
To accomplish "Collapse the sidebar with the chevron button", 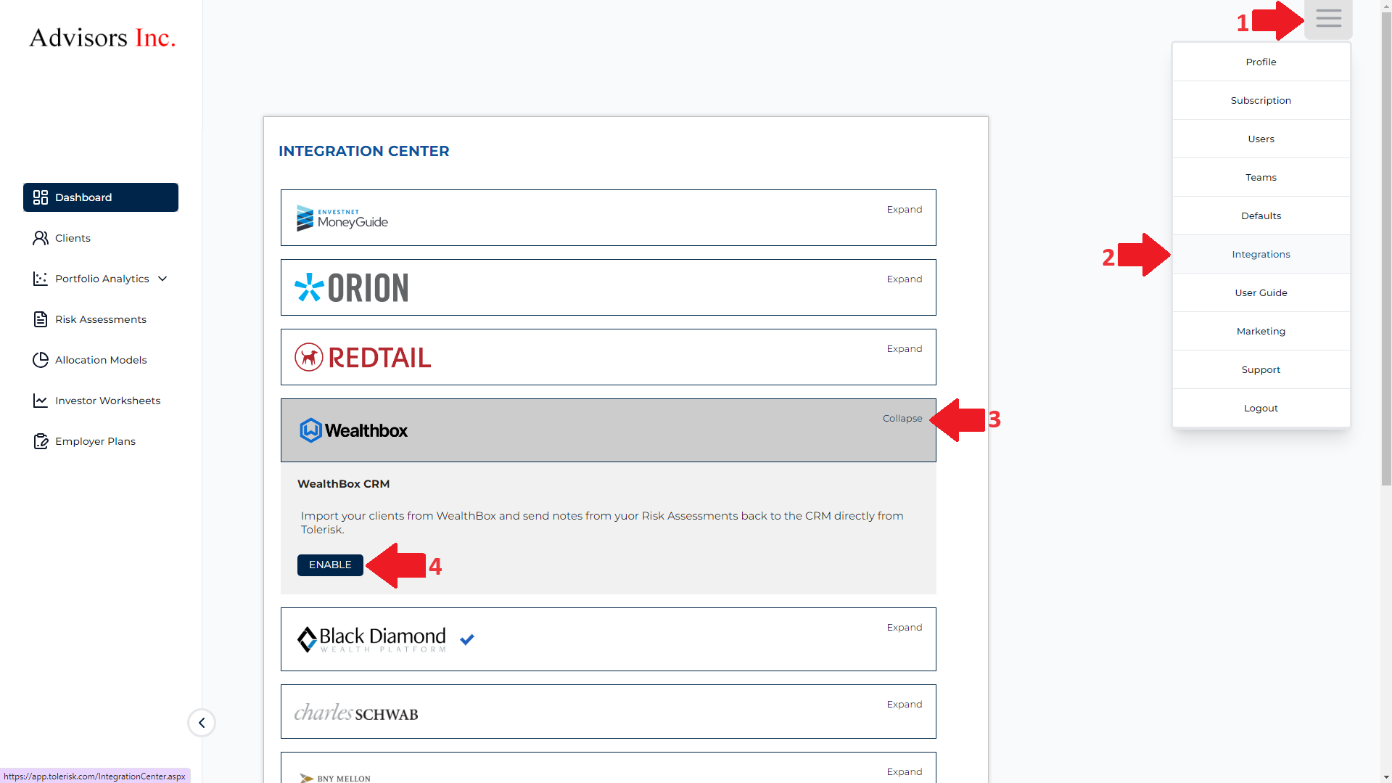I will 202,723.
